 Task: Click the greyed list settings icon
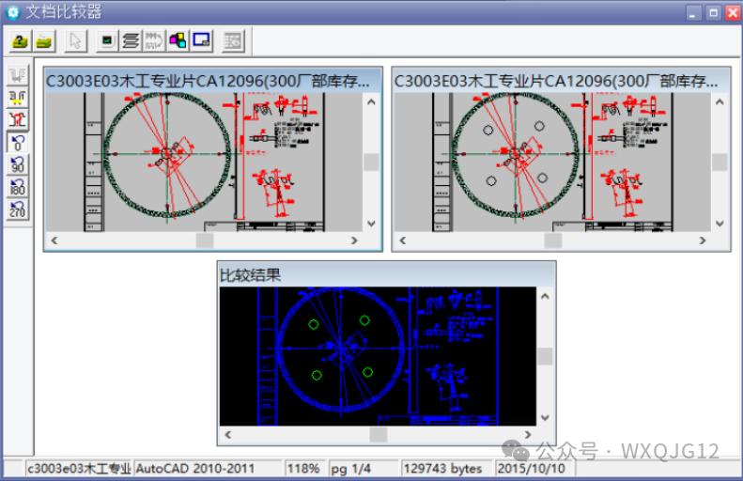[233, 41]
